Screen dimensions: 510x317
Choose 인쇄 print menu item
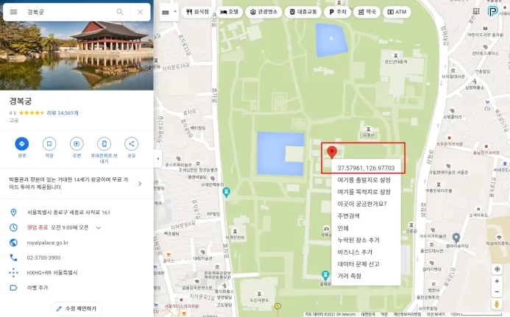366,228
